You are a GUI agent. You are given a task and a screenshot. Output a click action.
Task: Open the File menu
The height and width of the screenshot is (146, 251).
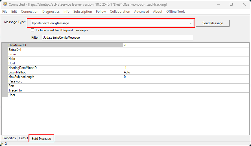click(5, 12)
